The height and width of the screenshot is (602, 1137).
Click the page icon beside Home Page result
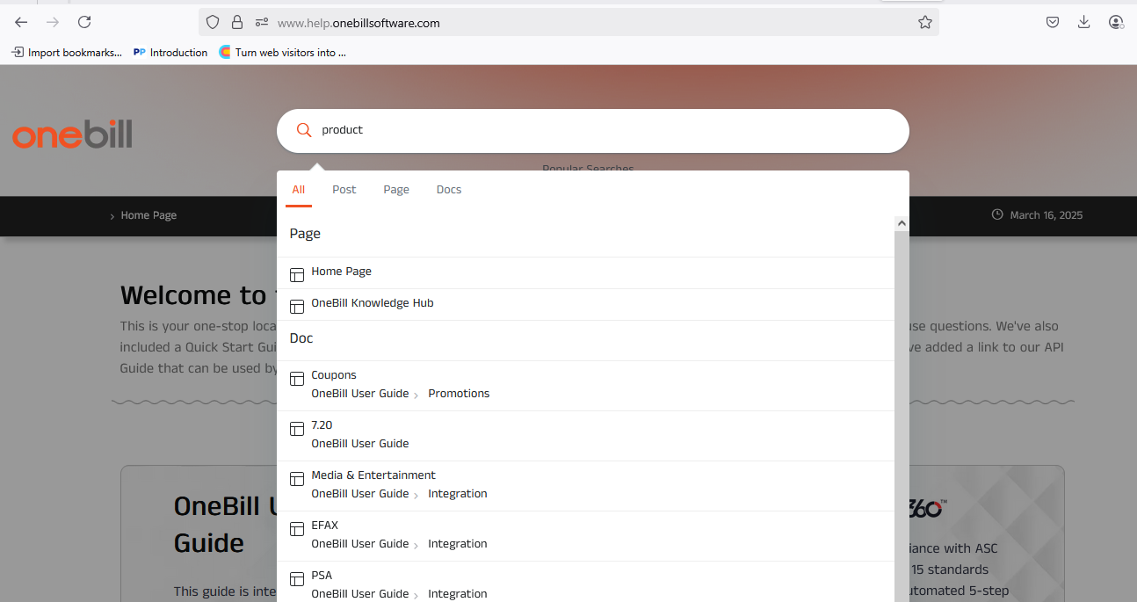coord(297,274)
